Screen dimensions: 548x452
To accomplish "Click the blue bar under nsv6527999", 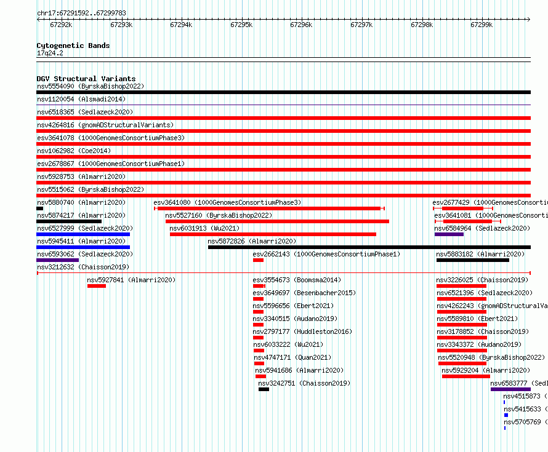I will pyautogui.click(x=83, y=234).
